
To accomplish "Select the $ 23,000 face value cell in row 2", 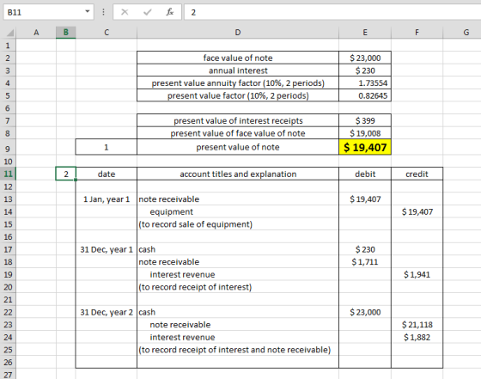I will pyautogui.click(x=365, y=58).
